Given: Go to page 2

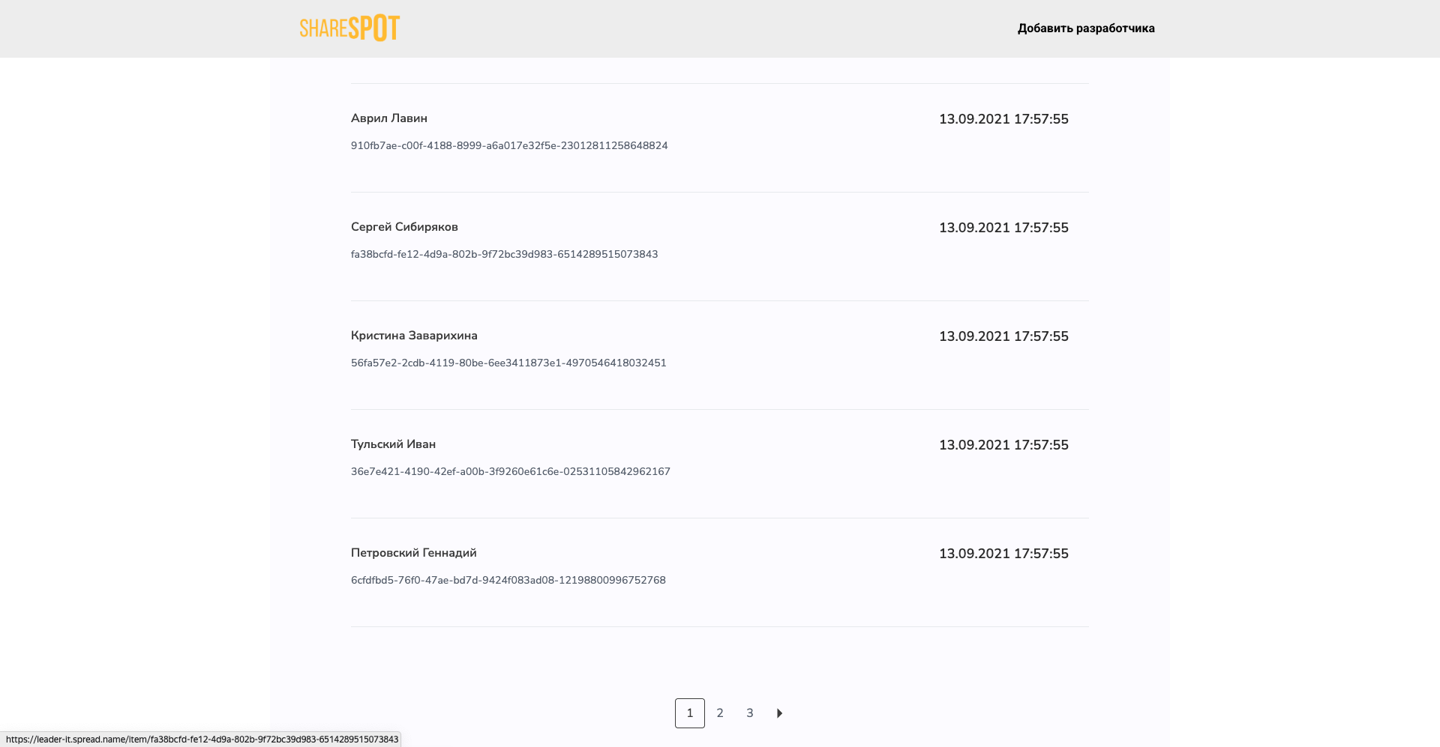Looking at the screenshot, I should pos(720,713).
